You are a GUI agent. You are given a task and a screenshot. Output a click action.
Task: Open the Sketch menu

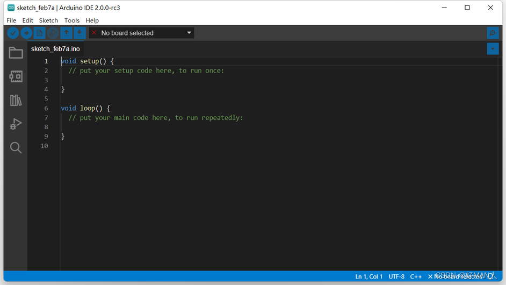48,20
